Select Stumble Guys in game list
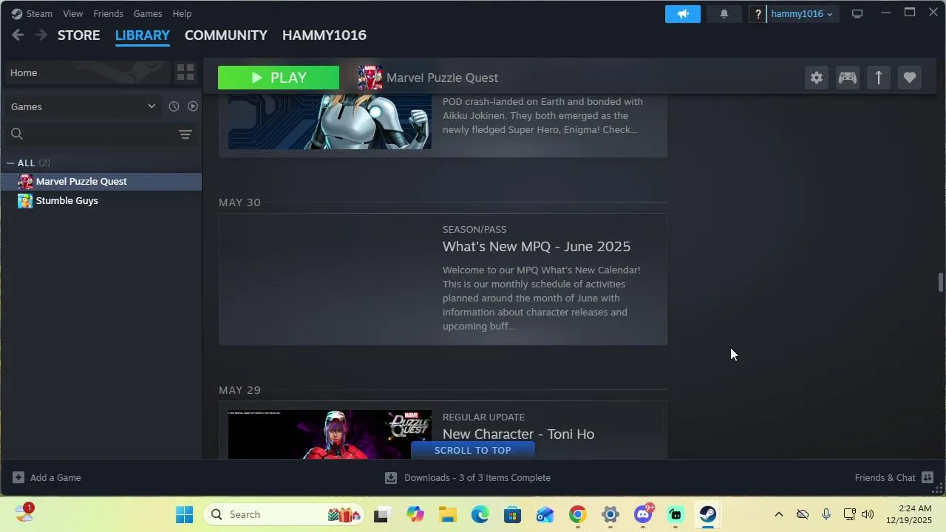The image size is (946, 532). click(x=101, y=200)
